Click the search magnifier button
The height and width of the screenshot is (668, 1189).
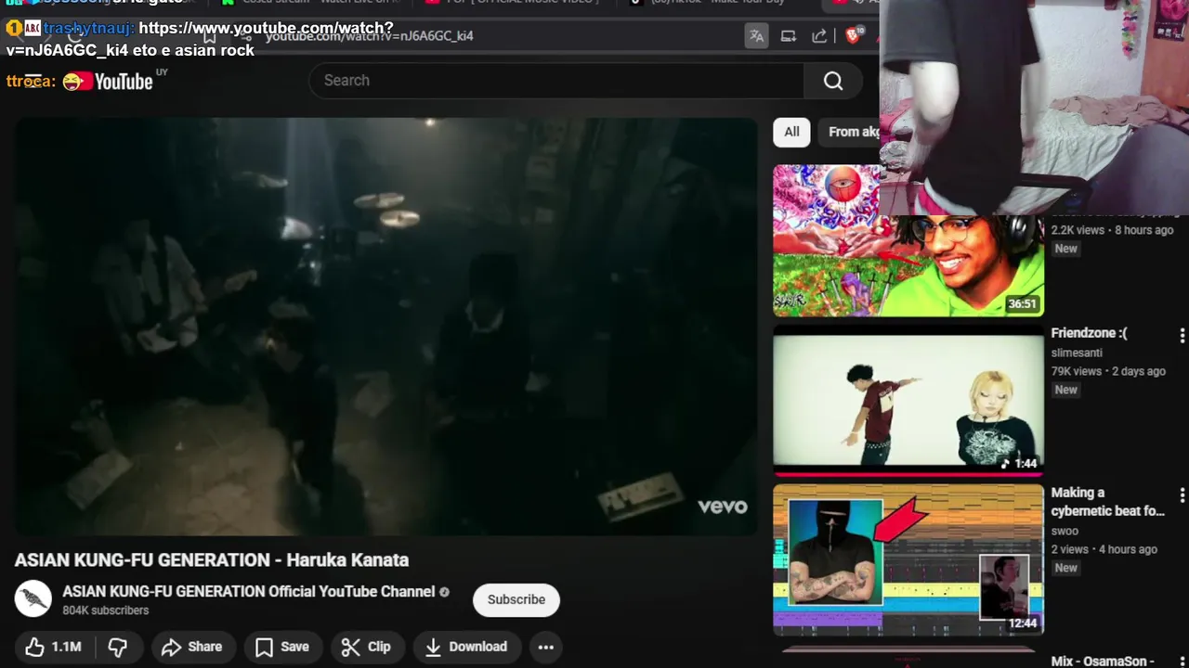[x=833, y=81]
